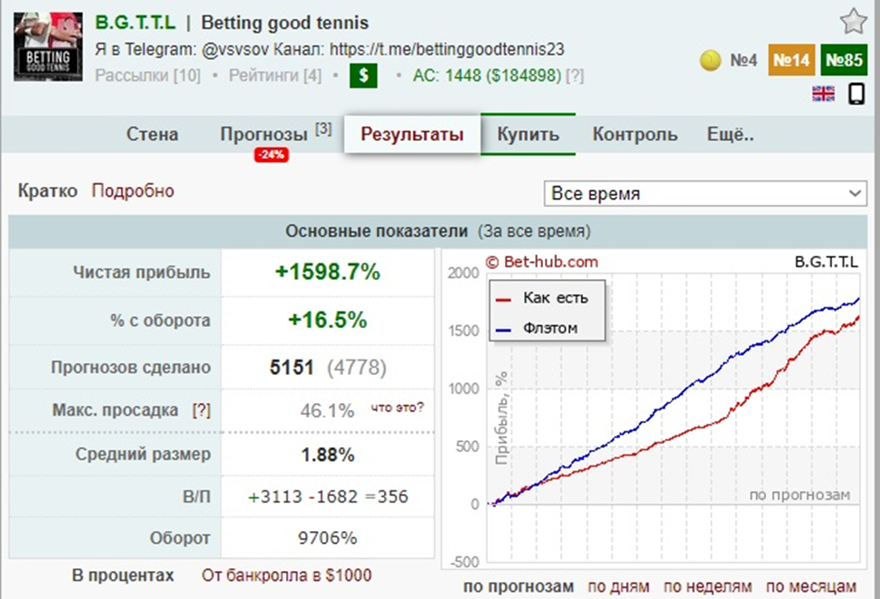The height and width of the screenshot is (599, 880).
Task: Open the 'Контроль' tab
Action: pos(634,135)
